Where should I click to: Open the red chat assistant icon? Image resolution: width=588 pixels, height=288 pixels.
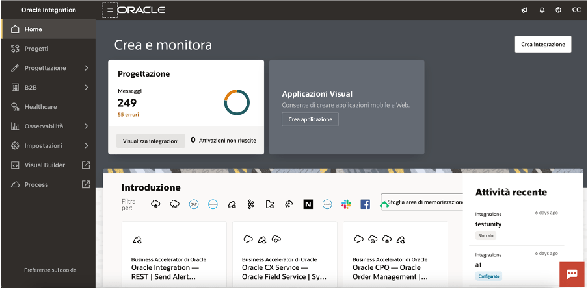(572, 274)
